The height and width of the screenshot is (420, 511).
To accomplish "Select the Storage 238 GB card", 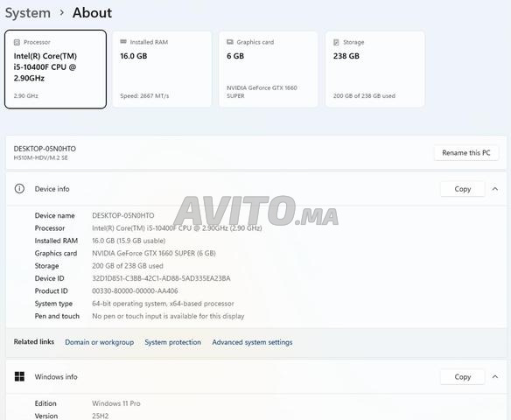I will tap(375, 69).
